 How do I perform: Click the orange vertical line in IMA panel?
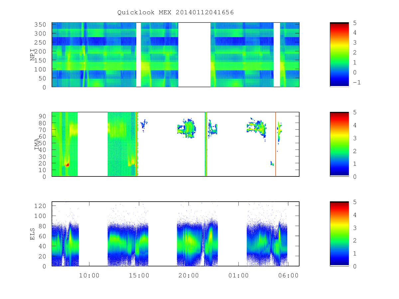click(x=276, y=144)
